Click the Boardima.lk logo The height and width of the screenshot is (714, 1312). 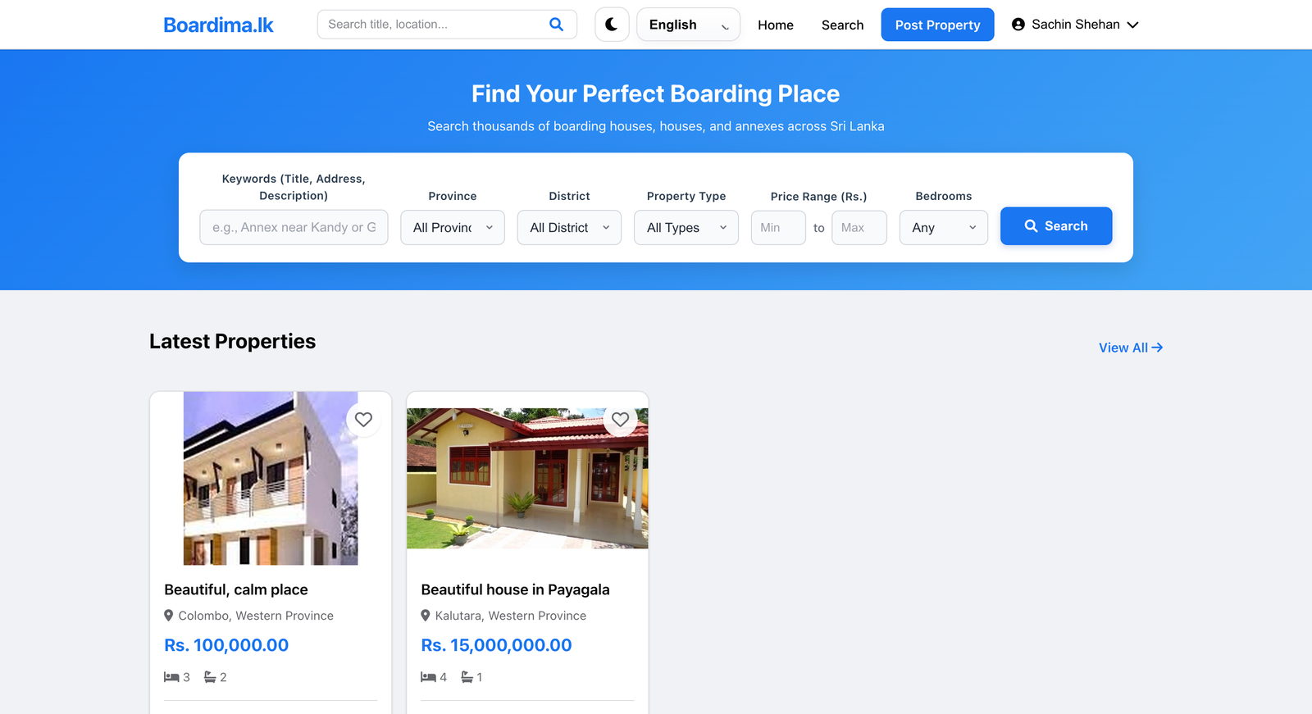click(218, 25)
